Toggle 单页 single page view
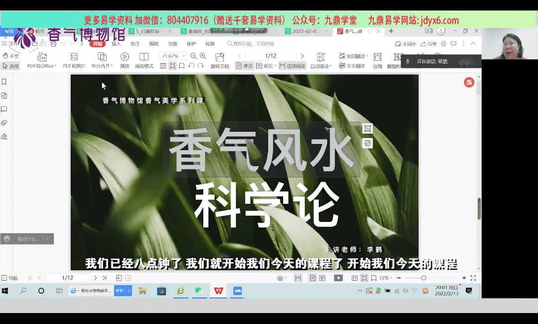Image resolution: width=538 pixels, height=324 pixels. tap(245, 66)
